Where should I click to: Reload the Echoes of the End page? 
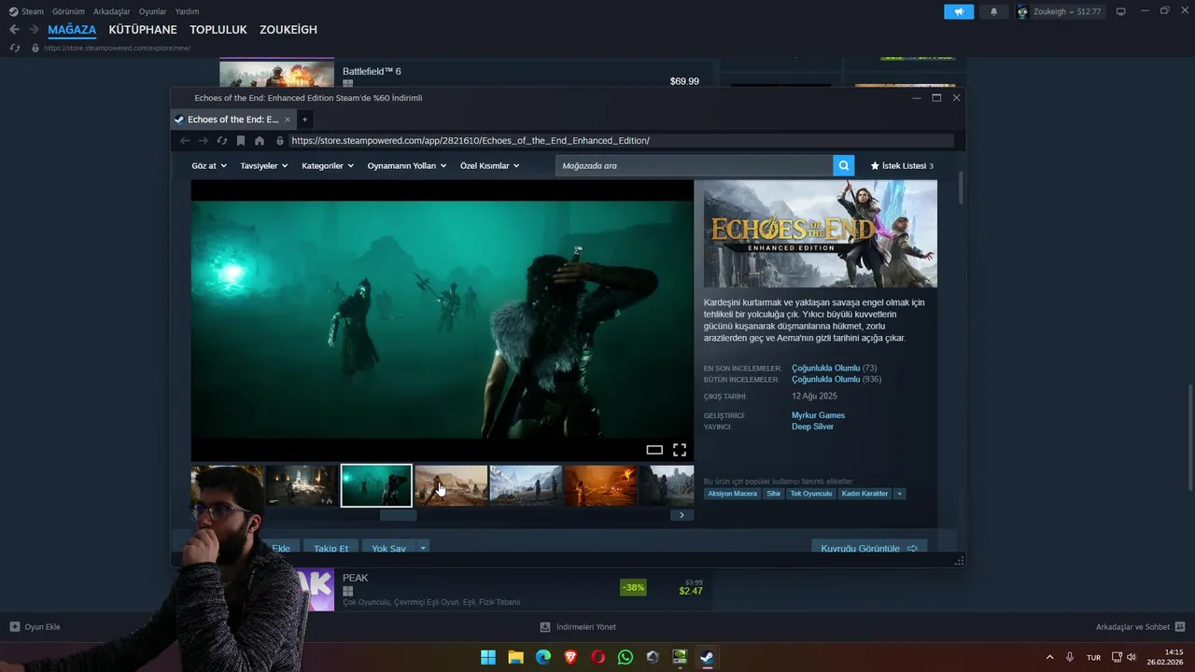pyautogui.click(x=222, y=141)
